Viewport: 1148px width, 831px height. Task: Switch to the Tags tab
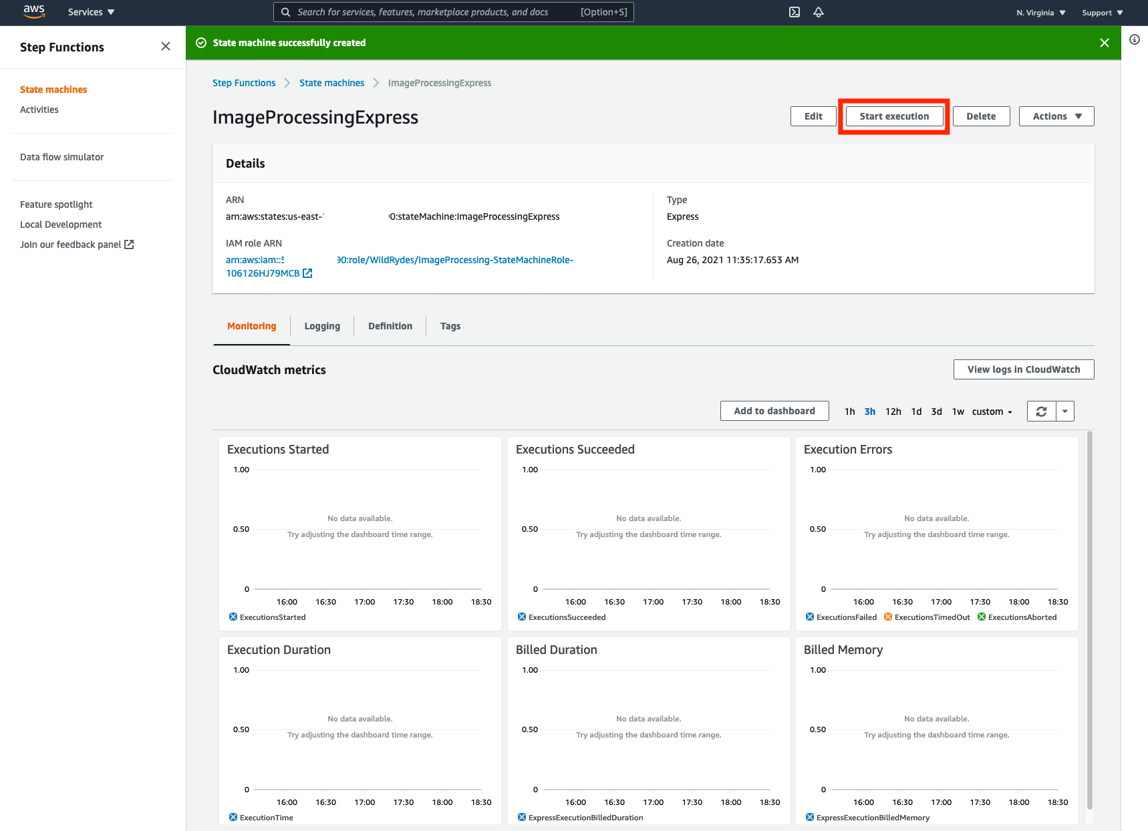pyautogui.click(x=450, y=326)
